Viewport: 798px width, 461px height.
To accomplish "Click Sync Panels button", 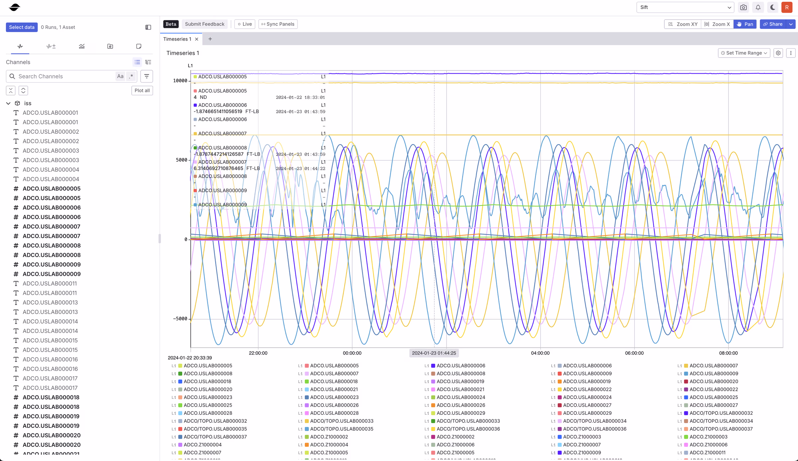I will tap(278, 24).
